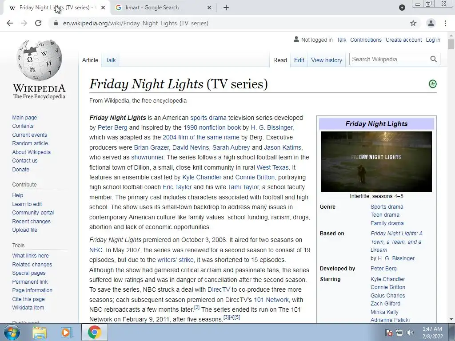Bookmark page with star icon
The height and width of the screenshot is (341, 455).
pos(413,23)
